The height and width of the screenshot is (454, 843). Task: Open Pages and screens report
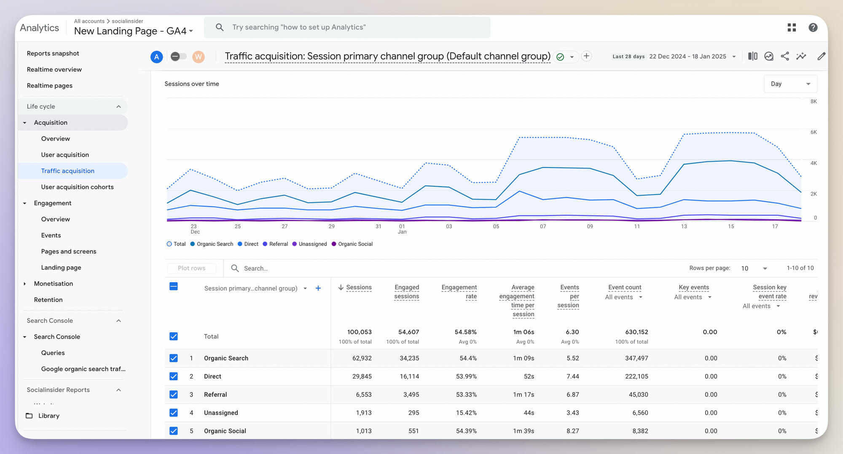click(x=69, y=251)
